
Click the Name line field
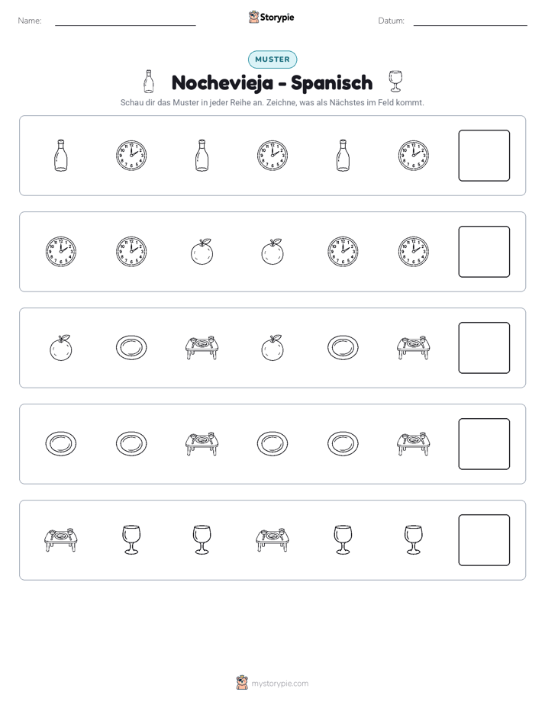point(125,21)
